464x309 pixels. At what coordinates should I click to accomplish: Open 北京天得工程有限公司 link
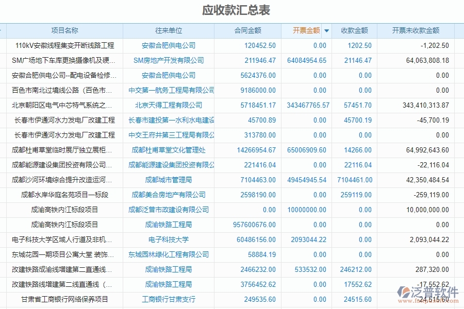tap(171, 105)
